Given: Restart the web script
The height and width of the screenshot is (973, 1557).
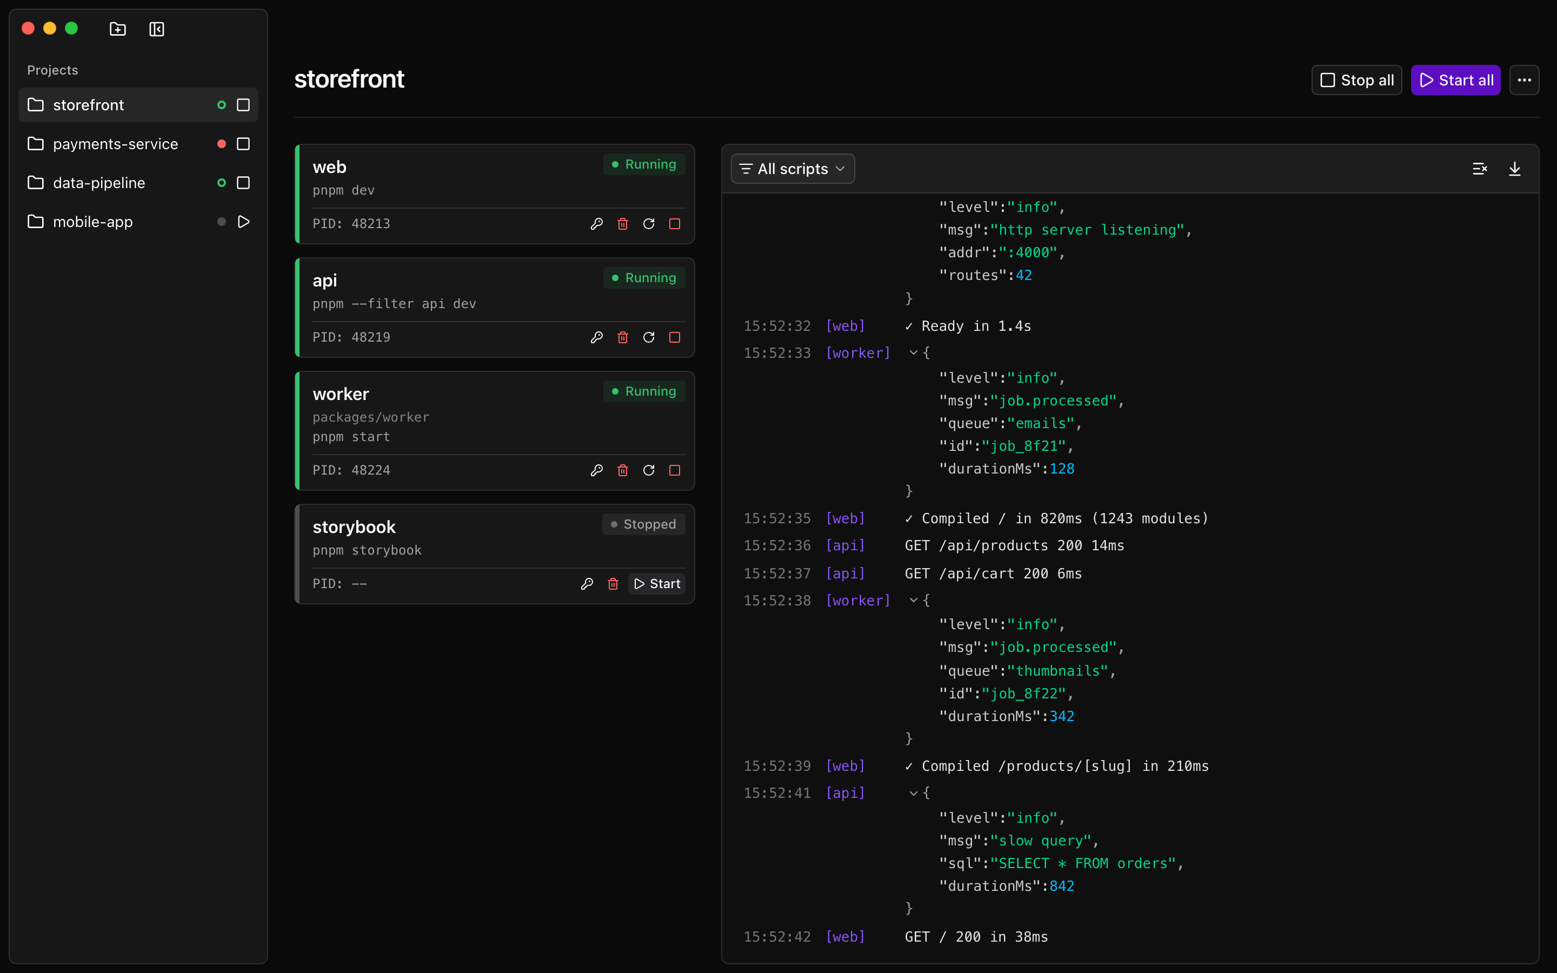Looking at the screenshot, I should (649, 224).
